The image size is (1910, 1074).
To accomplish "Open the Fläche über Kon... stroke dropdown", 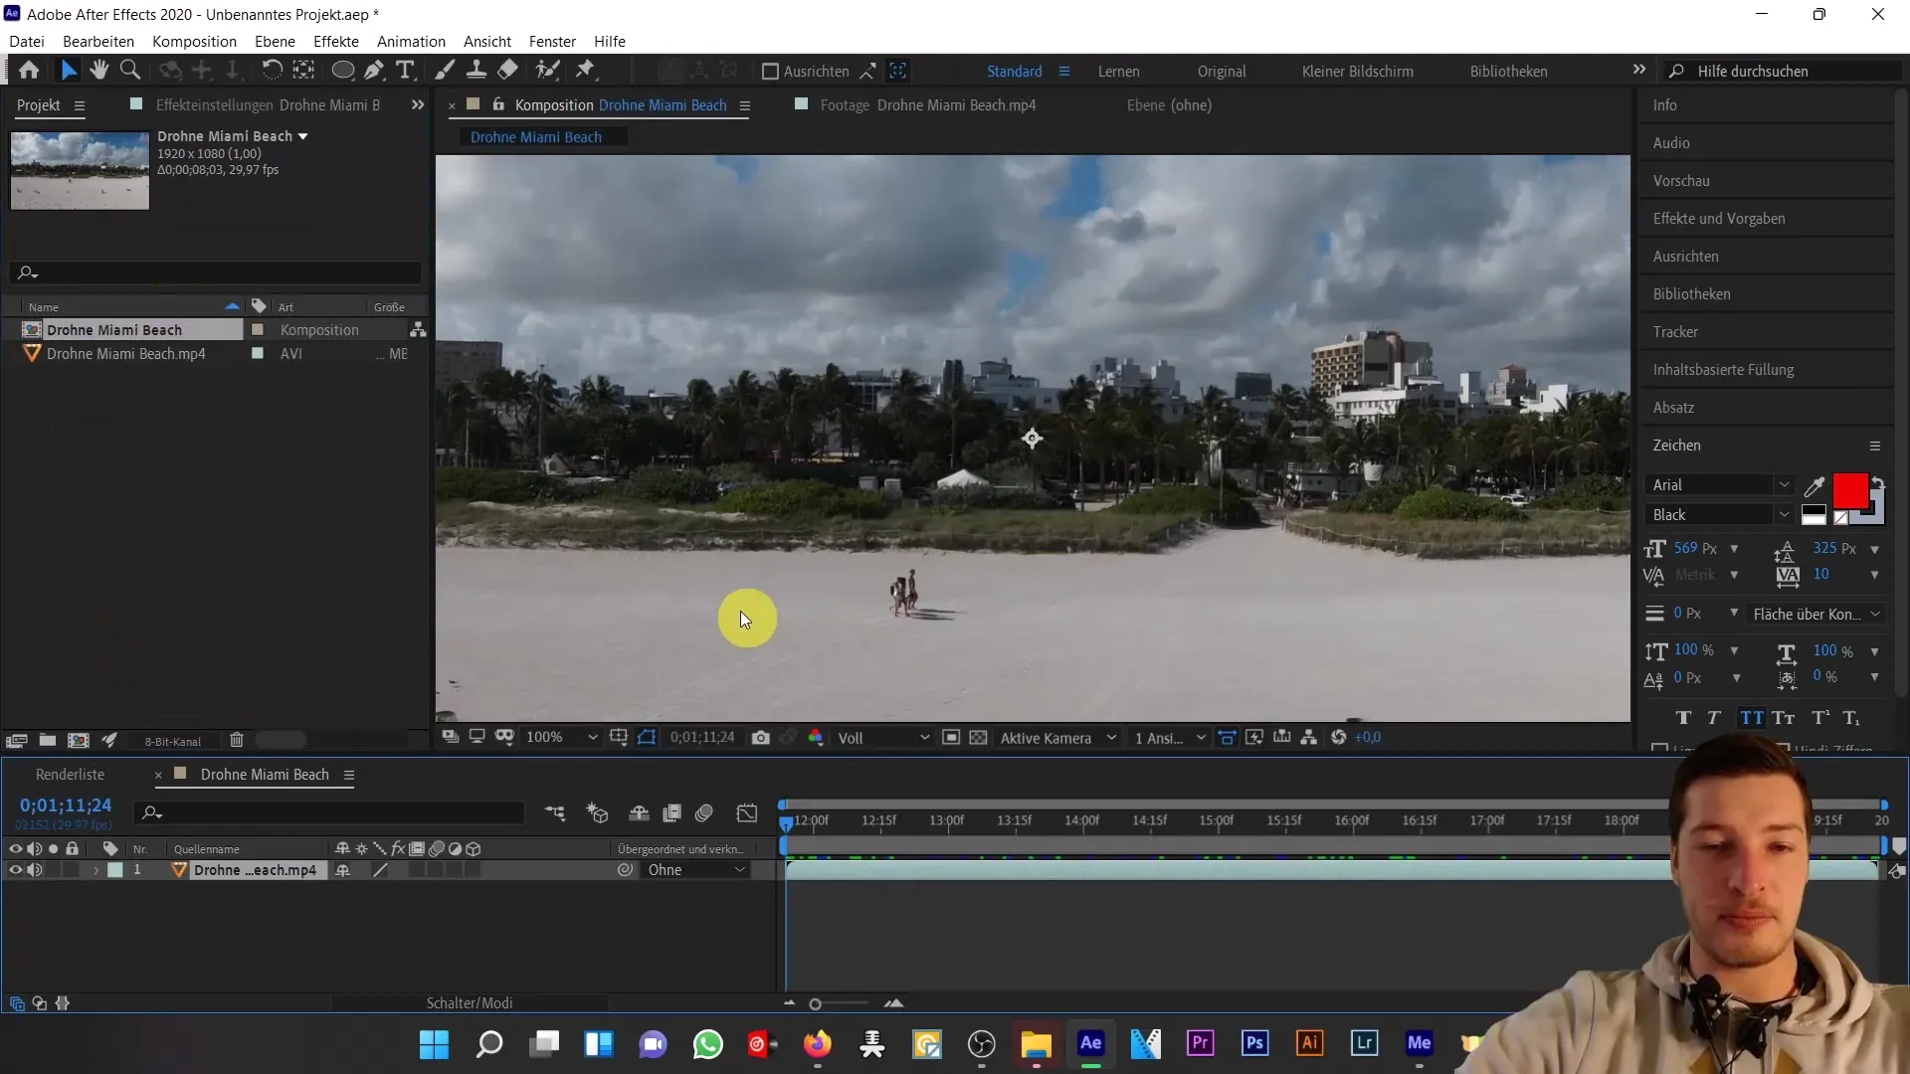I will [x=1816, y=615].
